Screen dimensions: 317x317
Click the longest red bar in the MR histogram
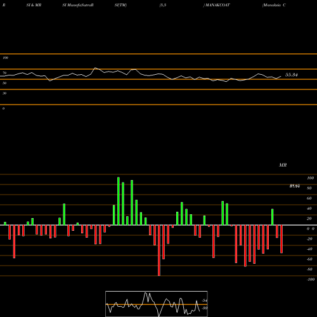[159, 250]
